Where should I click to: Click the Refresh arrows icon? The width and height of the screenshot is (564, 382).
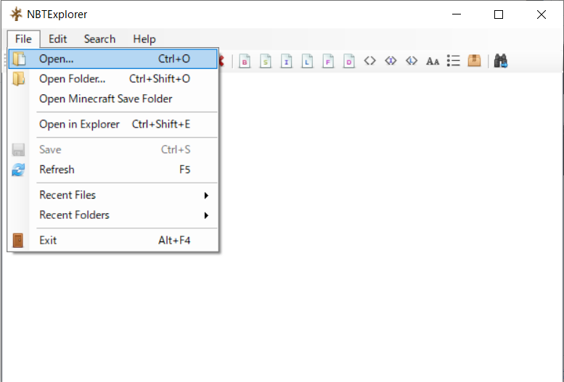[18, 170]
